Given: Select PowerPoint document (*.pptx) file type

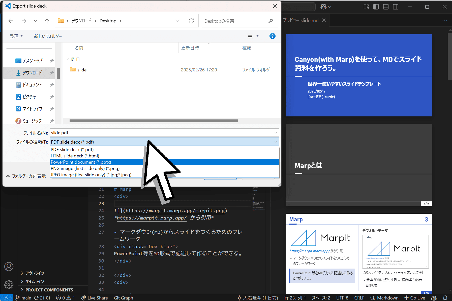Looking at the screenshot, I should click(81, 162).
